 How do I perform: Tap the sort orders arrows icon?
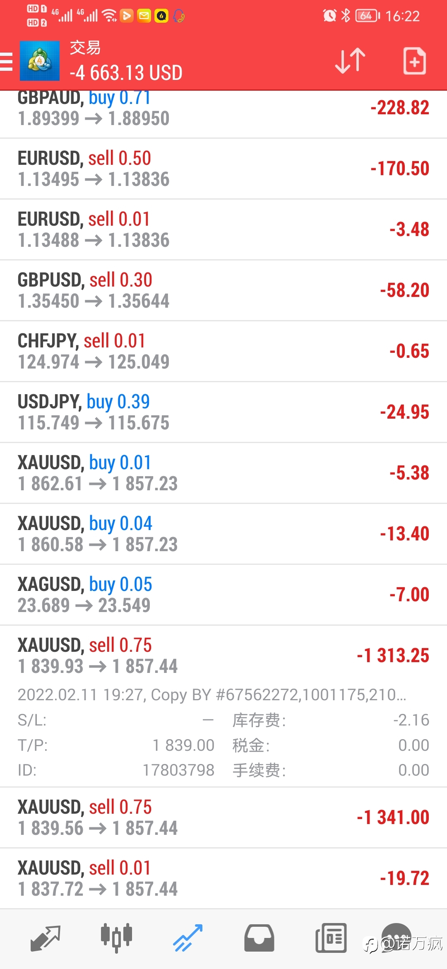(350, 61)
